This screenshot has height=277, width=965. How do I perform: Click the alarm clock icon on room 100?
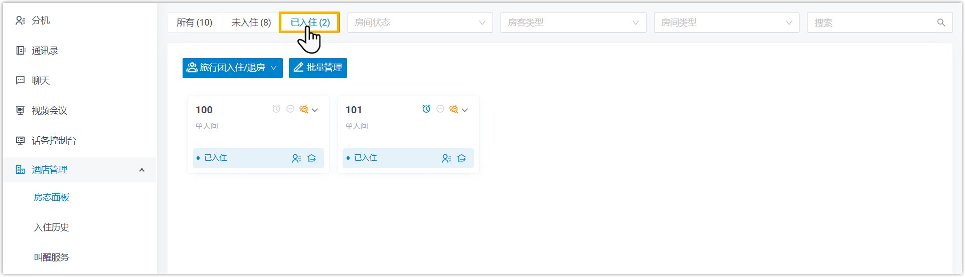pyautogui.click(x=276, y=109)
